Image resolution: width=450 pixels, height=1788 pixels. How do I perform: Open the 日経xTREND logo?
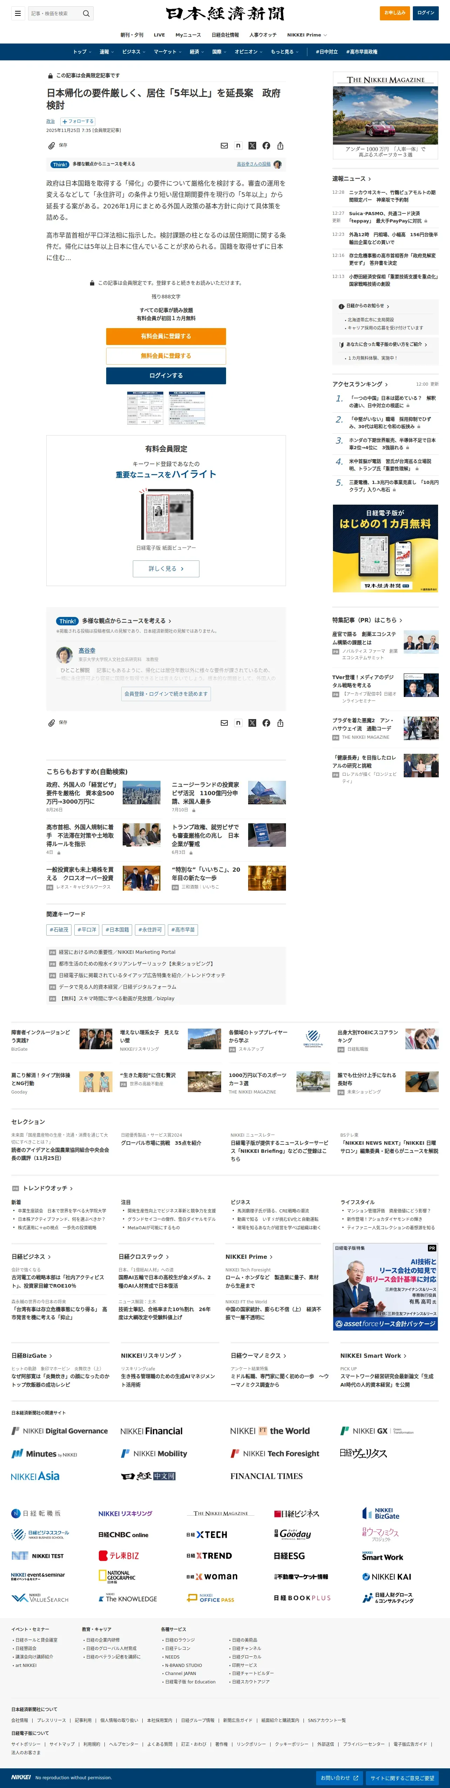(209, 1555)
